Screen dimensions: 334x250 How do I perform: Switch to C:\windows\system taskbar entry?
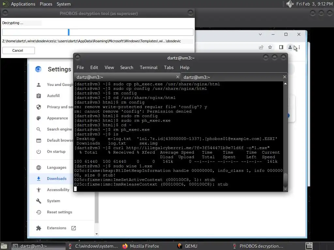[x=93, y=246]
